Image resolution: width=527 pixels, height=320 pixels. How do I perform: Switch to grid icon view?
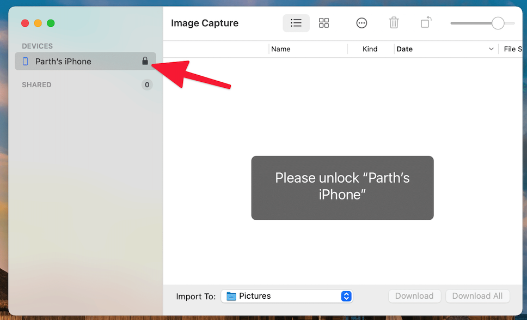(x=324, y=23)
